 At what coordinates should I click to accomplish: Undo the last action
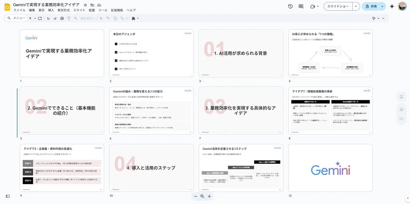48,18
